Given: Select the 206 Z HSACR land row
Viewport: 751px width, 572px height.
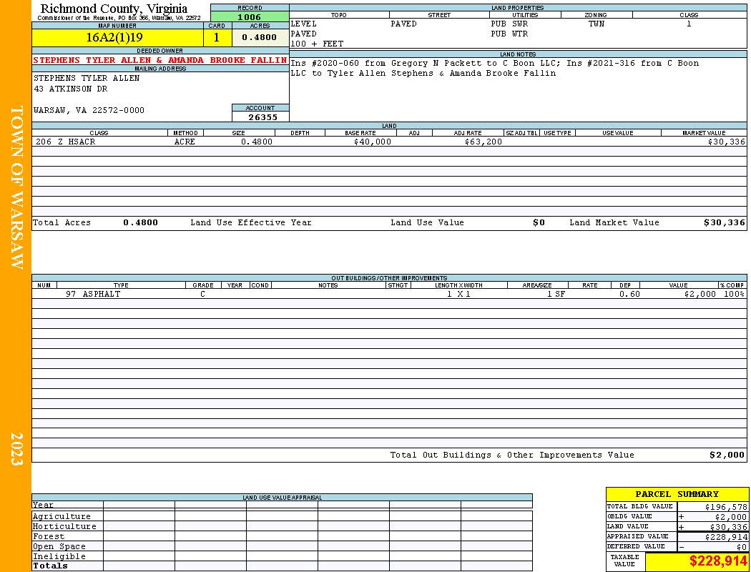Looking at the screenshot, I should (389, 142).
